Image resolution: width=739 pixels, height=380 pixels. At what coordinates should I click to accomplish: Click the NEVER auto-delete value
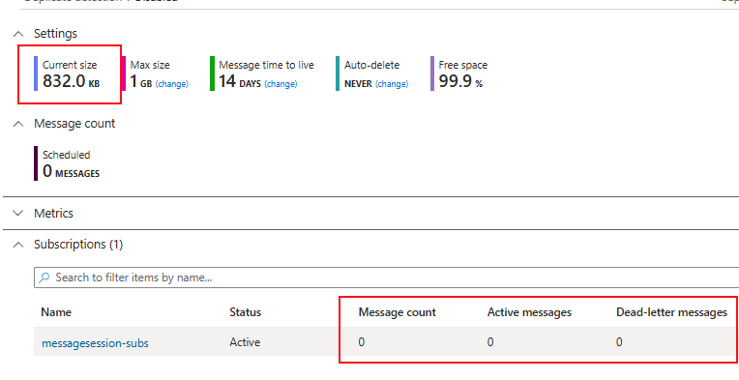click(x=358, y=84)
